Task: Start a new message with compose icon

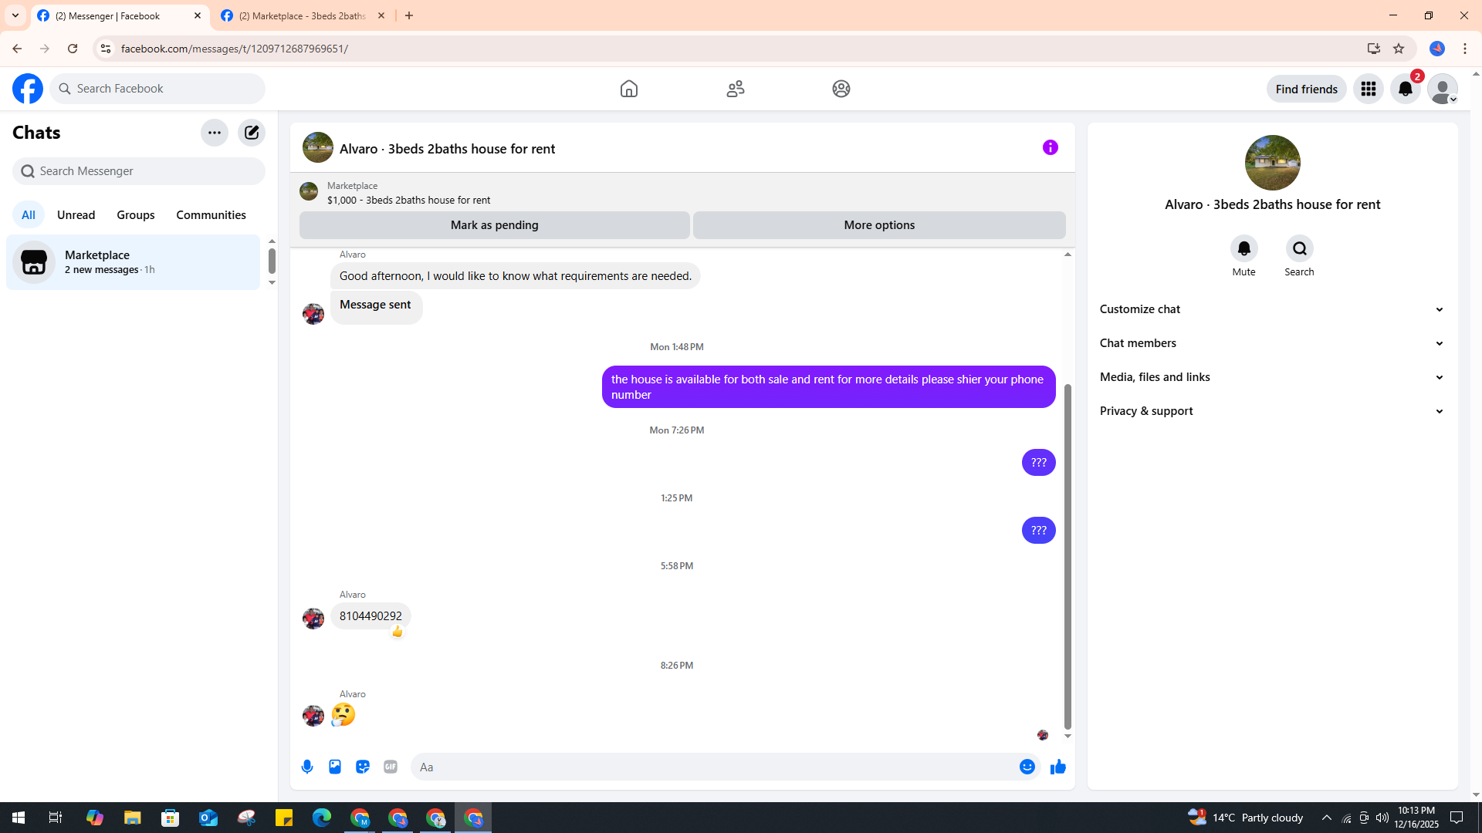Action: pyautogui.click(x=252, y=133)
